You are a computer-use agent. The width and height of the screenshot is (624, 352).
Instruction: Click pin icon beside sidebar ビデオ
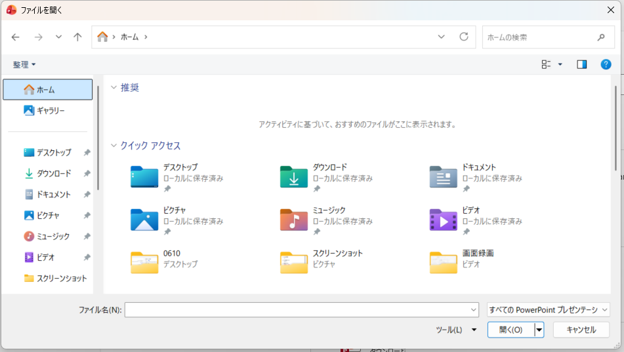(x=87, y=258)
